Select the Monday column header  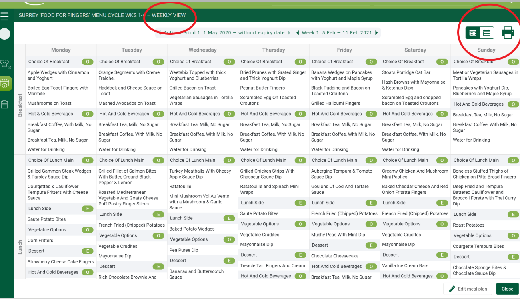[x=61, y=50]
